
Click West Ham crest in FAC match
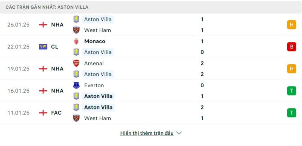[76, 118]
